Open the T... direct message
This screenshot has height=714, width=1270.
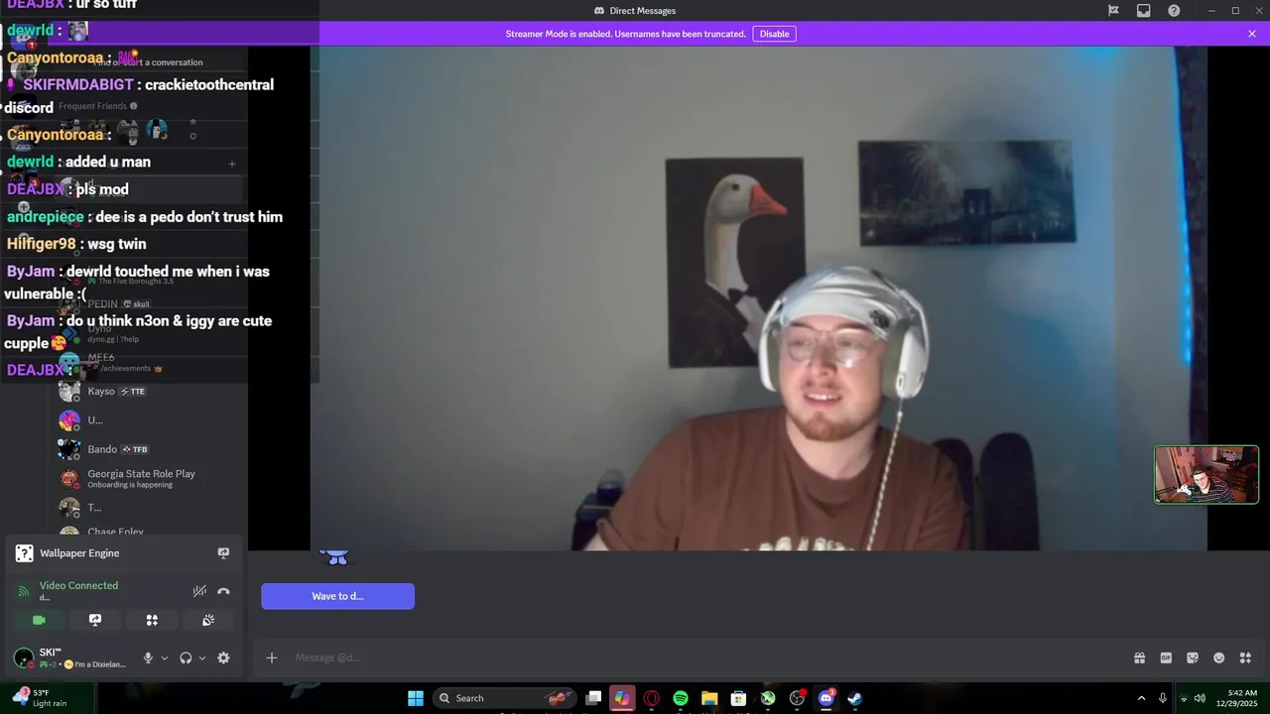point(149,508)
